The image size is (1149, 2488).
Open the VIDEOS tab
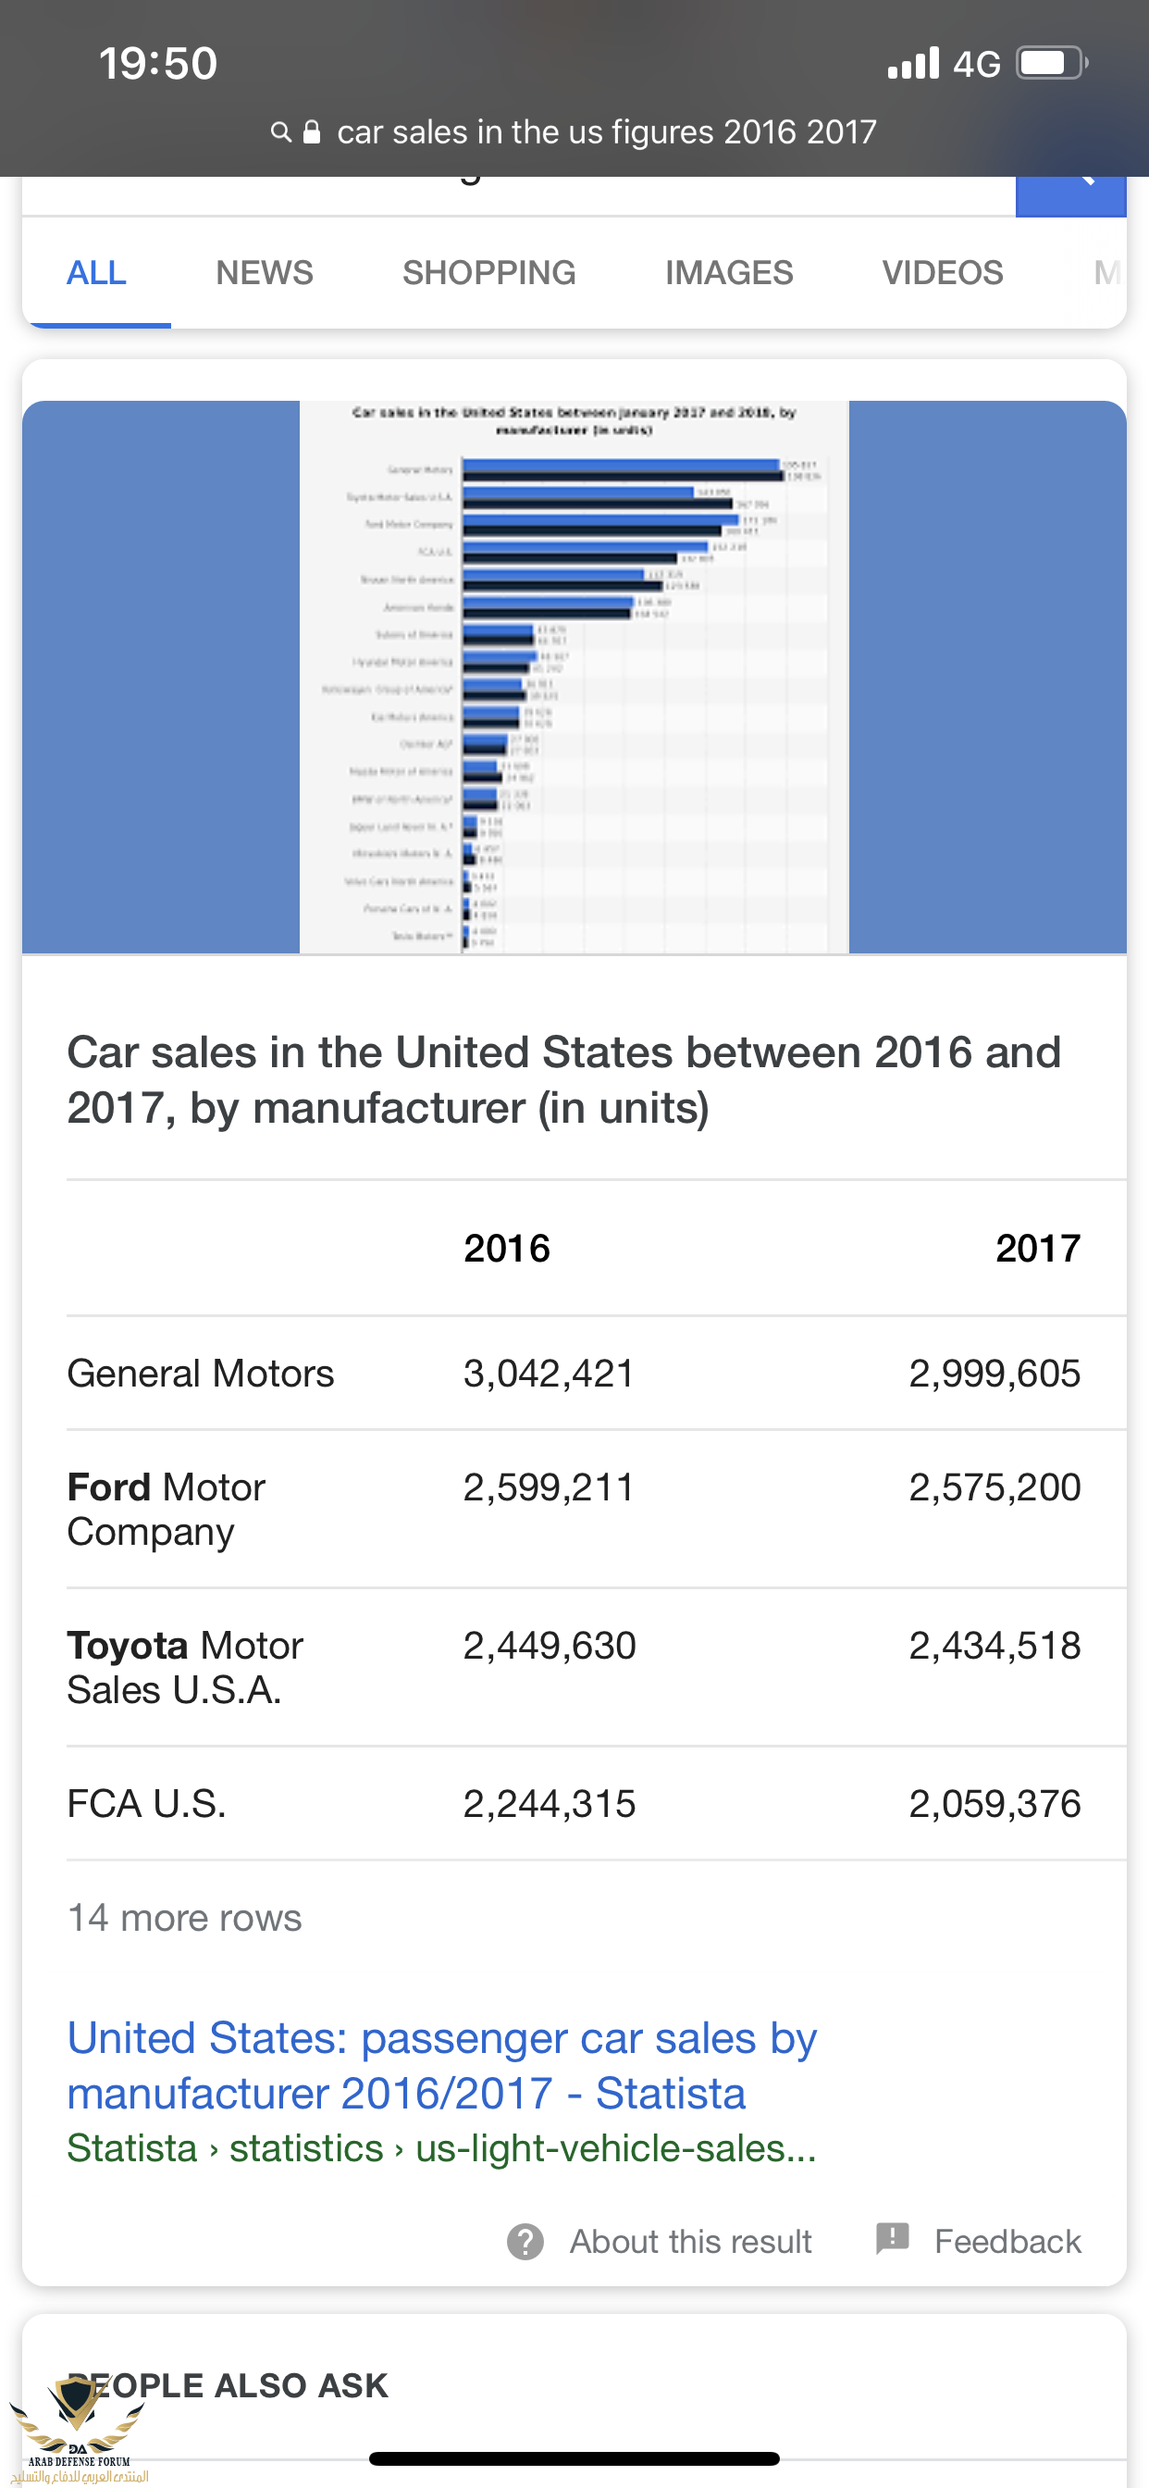[943, 272]
